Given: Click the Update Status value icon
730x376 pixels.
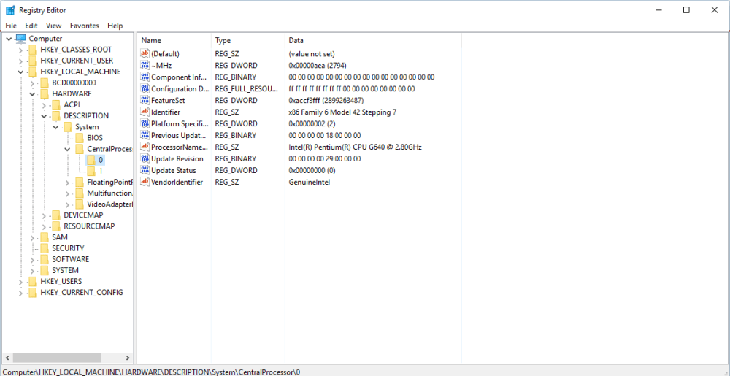Looking at the screenshot, I should 145,170.
